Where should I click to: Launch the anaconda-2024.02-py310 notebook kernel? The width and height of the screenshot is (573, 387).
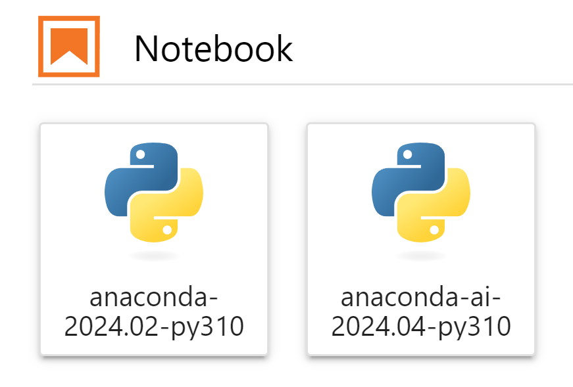(154, 239)
